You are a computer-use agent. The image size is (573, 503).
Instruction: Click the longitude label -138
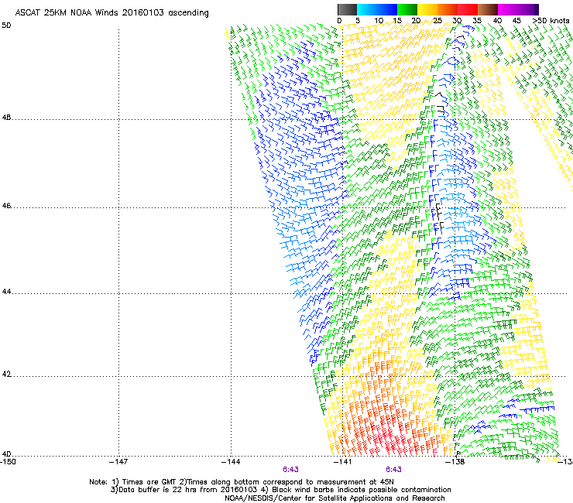click(x=455, y=462)
